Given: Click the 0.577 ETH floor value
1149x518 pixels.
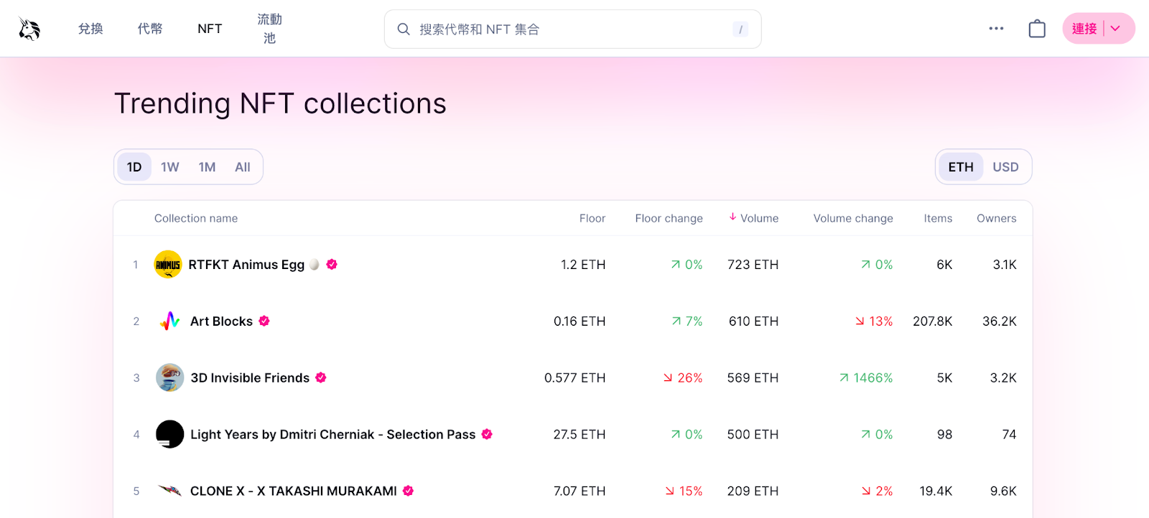Looking at the screenshot, I should coord(574,378).
